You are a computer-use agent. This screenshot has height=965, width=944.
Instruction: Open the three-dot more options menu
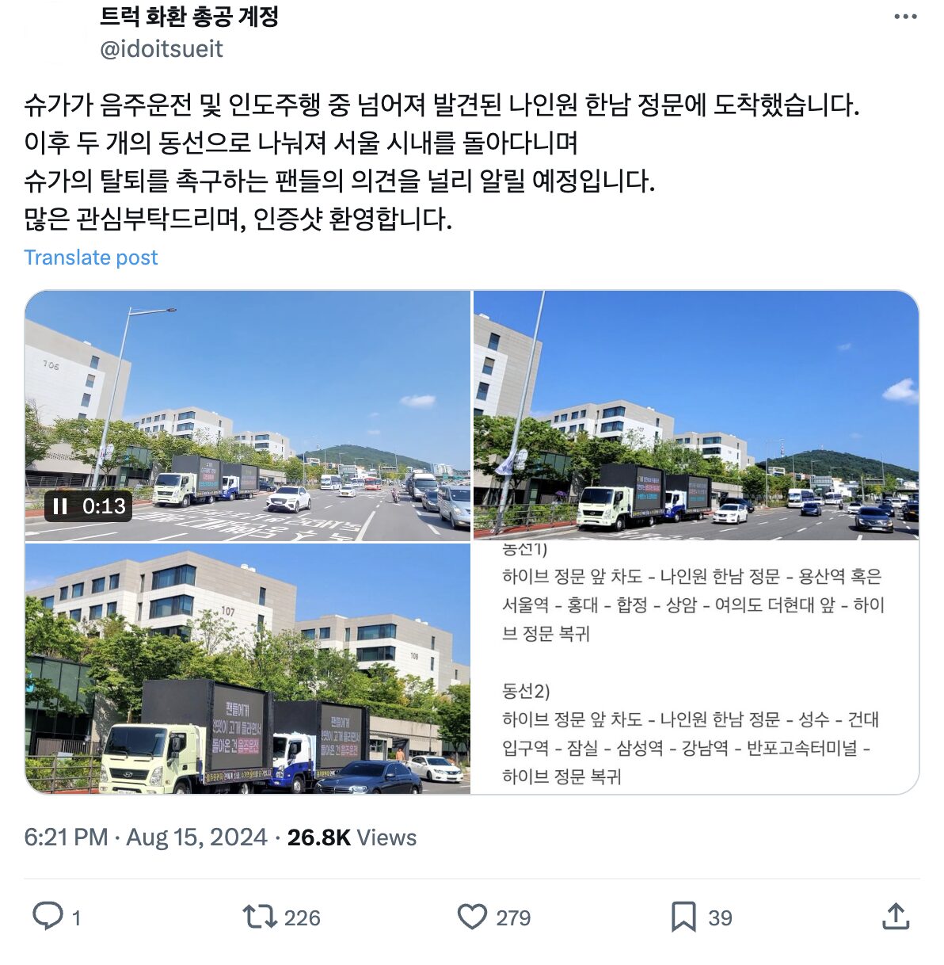click(x=904, y=17)
